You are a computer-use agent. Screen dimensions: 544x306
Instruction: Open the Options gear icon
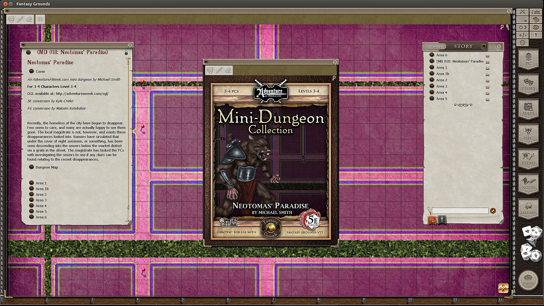click(x=523, y=43)
